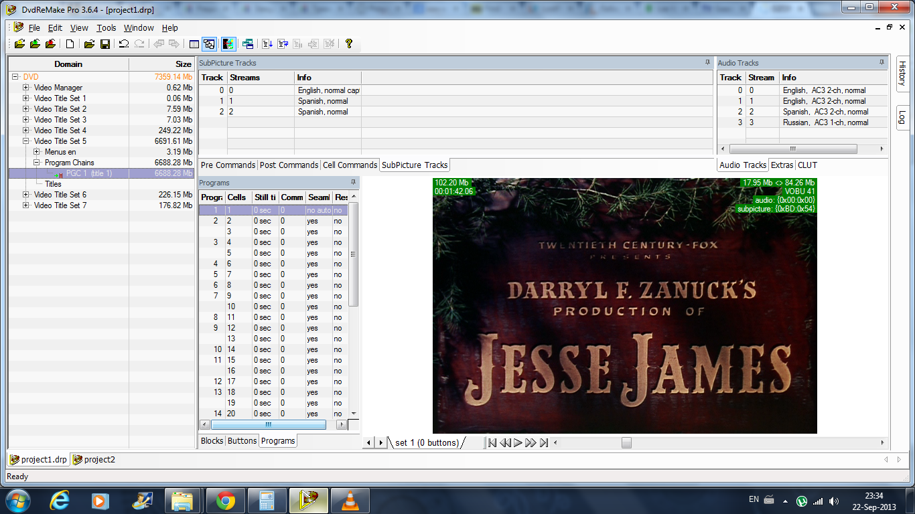915x514 pixels.
Task: Open the CLUT tab
Action: tap(807, 165)
